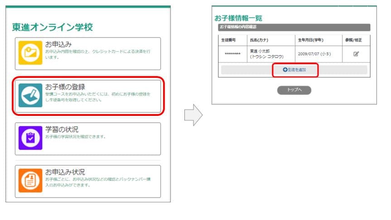Click the purple 学習の状況 clipboard icon

(30, 138)
